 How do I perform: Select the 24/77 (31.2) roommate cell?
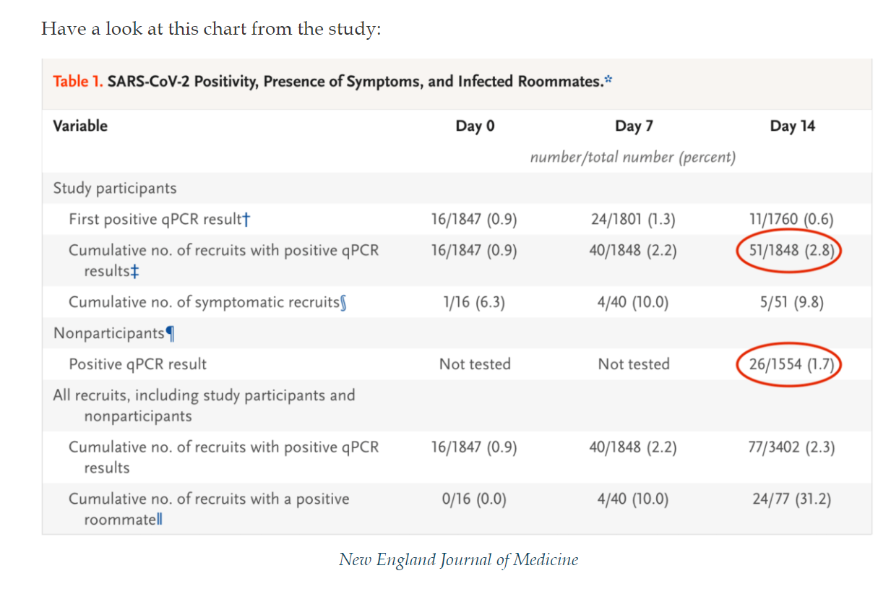click(x=791, y=499)
